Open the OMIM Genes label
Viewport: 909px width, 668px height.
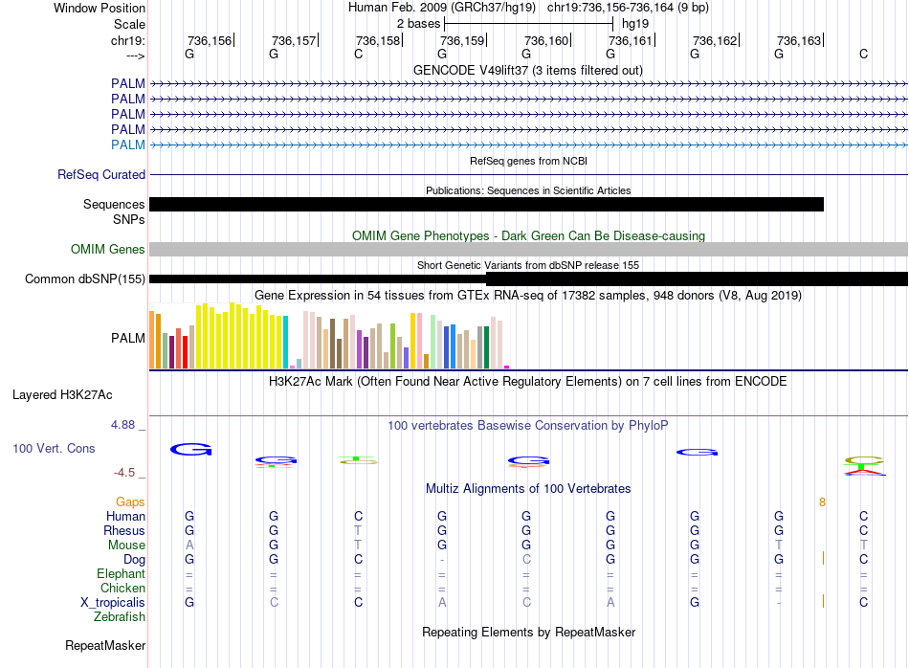108,250
